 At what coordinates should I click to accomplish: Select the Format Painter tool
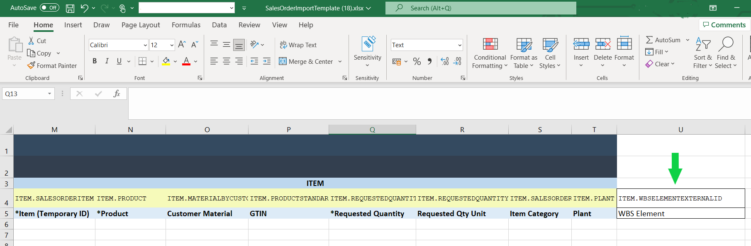coord(52,65)
